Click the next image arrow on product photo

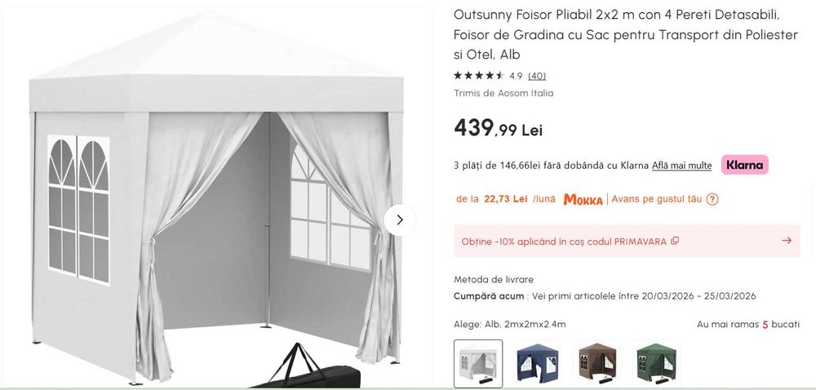pos(400,220)
